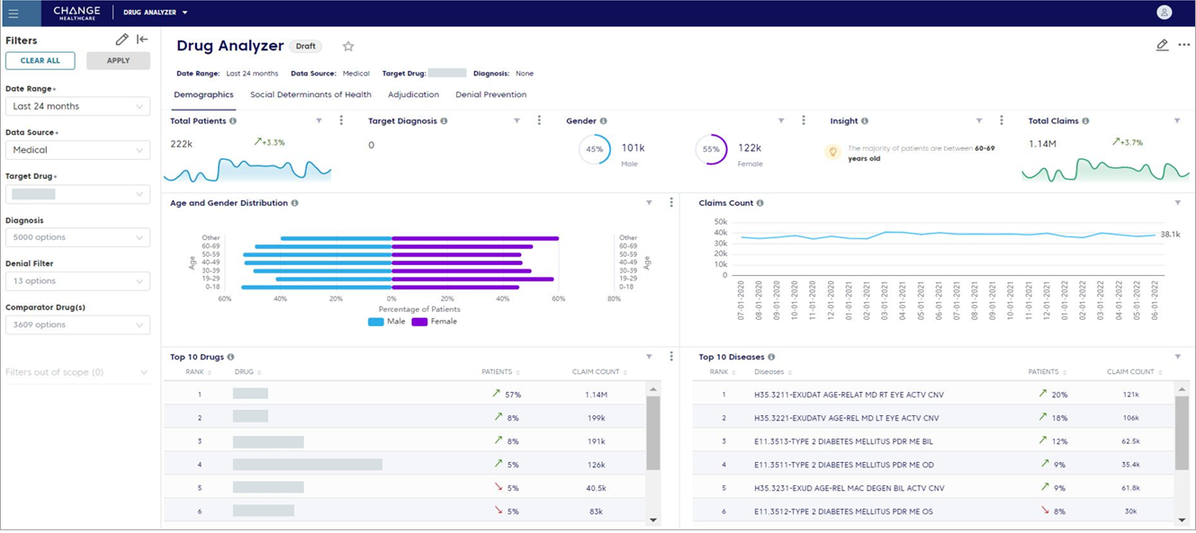Toggle Female series in chart legend
The image size is (1196, 533).
pos(434,322)
